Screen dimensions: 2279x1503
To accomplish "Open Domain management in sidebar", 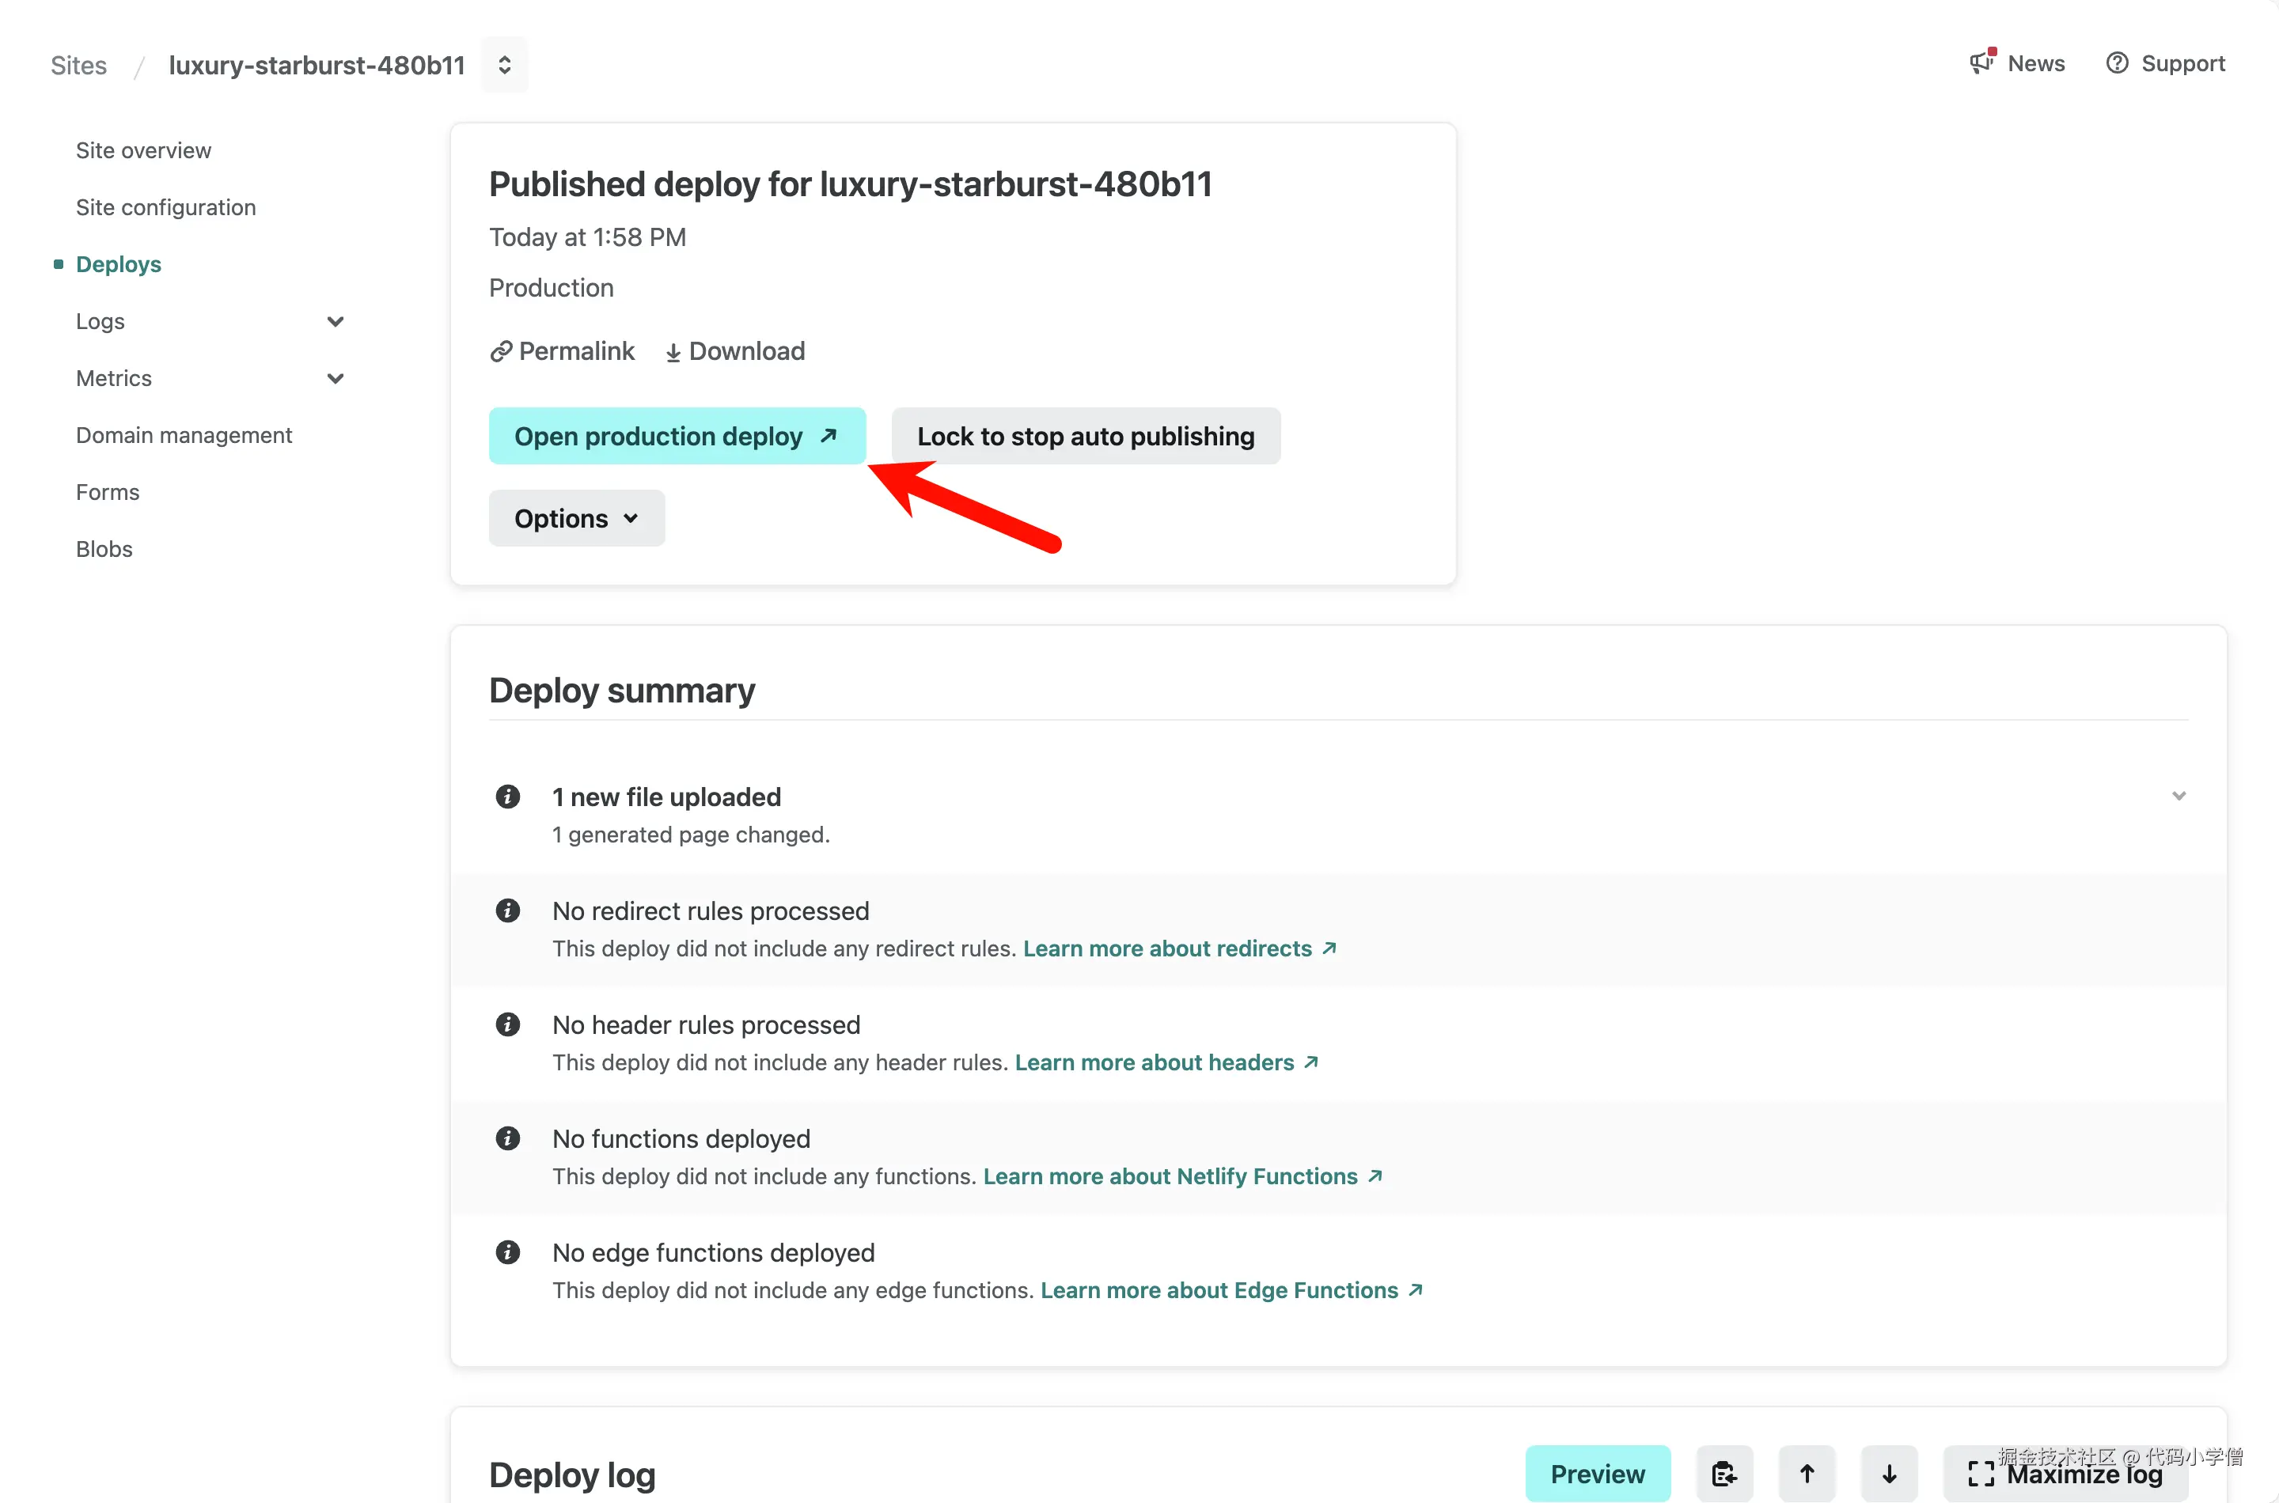I will click(x=184, y=435).
